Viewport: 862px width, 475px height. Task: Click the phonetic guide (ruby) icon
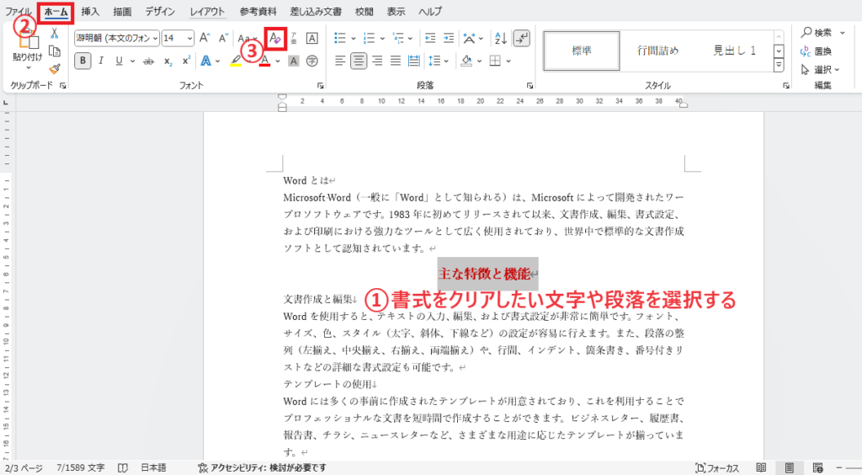[294, 38]
